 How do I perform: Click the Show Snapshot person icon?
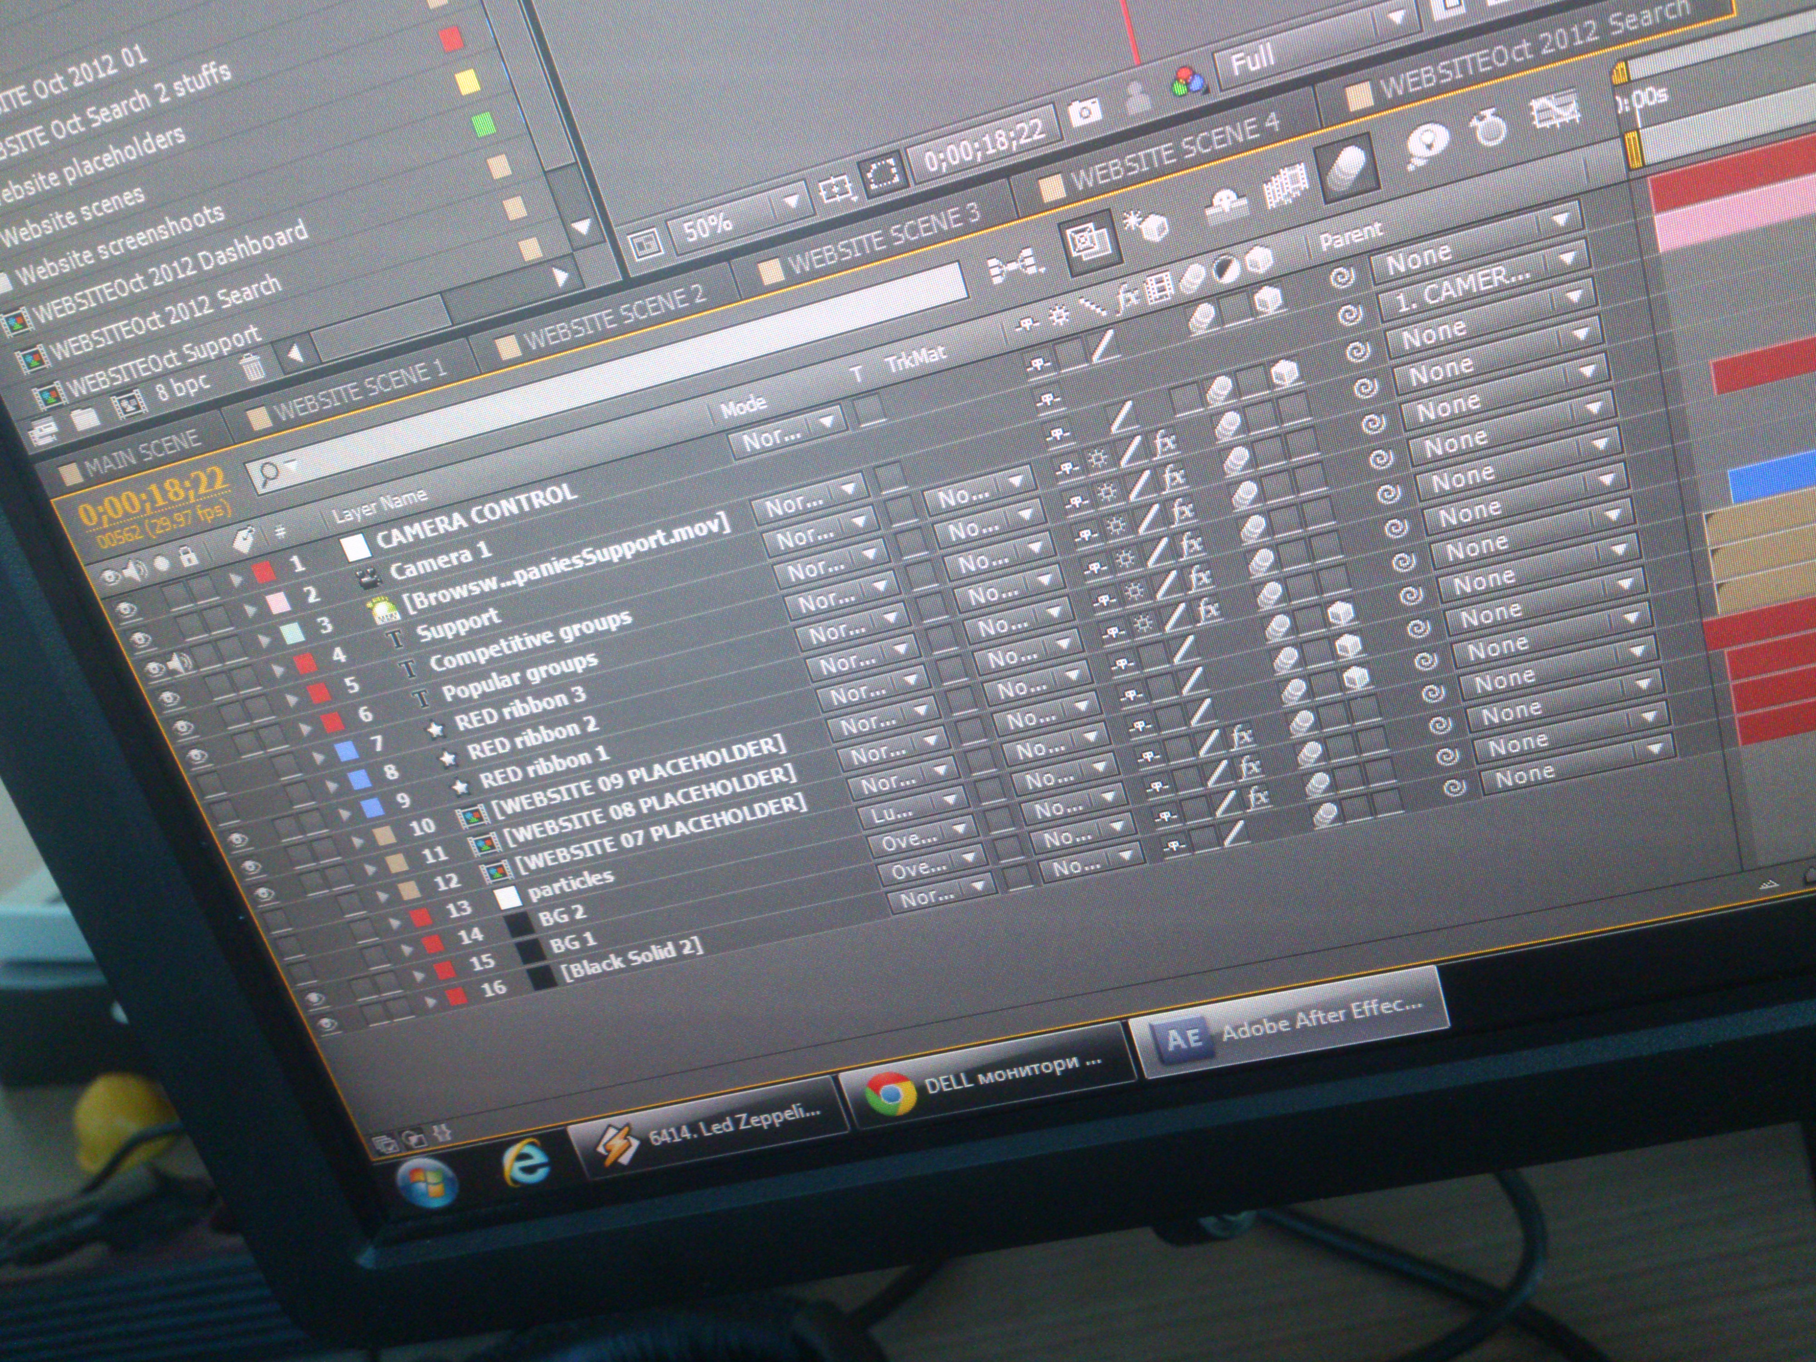click(x=1137, y=98)
